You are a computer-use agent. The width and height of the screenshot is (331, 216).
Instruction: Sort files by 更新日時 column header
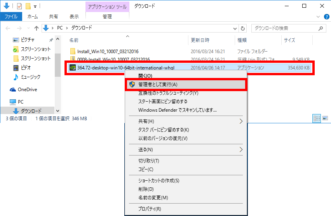point(200,40)
